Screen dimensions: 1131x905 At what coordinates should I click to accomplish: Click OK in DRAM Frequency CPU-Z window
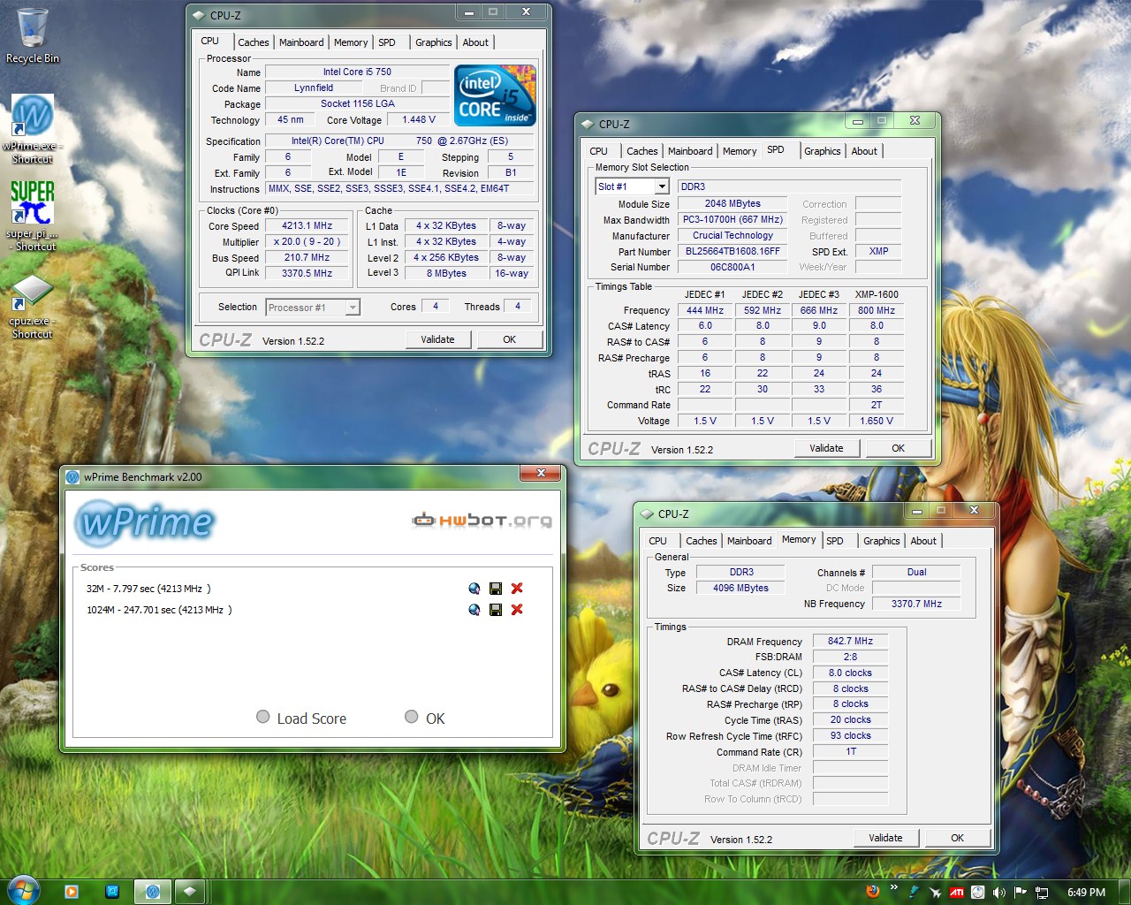tap(958, 838)
